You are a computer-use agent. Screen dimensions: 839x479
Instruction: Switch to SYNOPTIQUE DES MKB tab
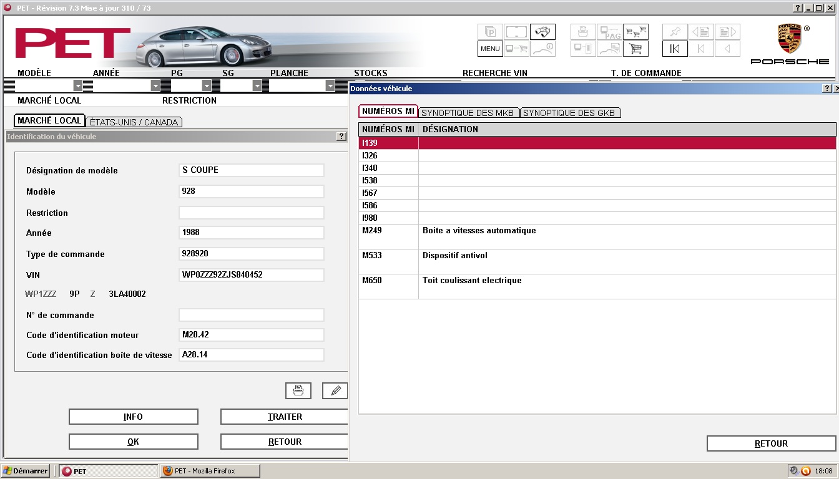tap(468, 113)
